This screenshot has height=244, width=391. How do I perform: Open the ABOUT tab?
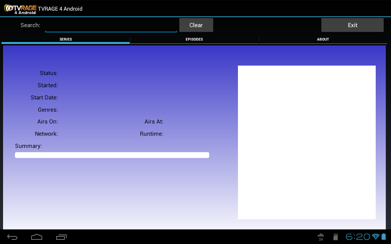point(323,39)
